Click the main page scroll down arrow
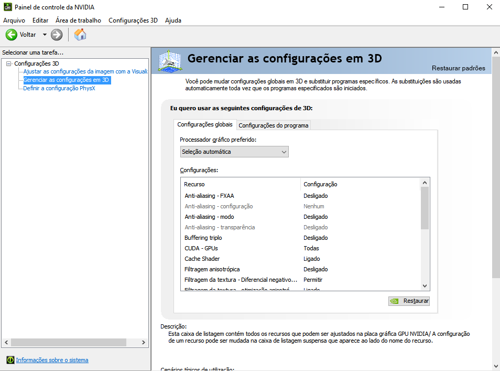The width and height of the screenshot is (500, 371). (x=496, y=366)
